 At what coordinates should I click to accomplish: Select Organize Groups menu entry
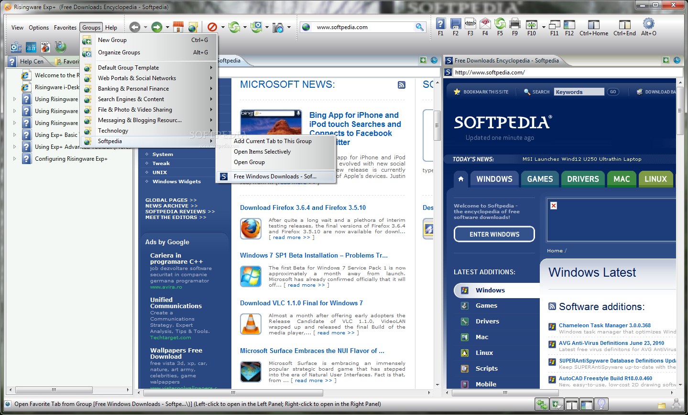pos(149,52)
